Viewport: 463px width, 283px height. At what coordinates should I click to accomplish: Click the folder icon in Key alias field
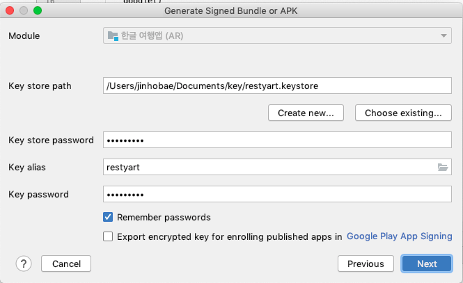(x=442, y=167)
